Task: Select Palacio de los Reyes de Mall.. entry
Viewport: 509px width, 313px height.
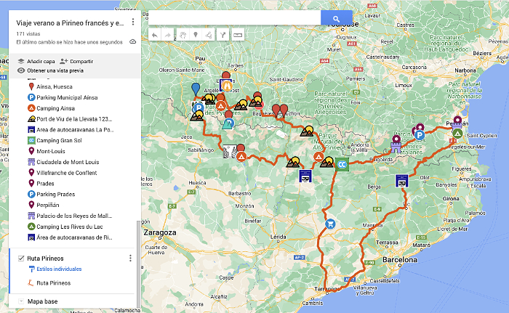Action: pyautogui.click(x=74, y=216)
